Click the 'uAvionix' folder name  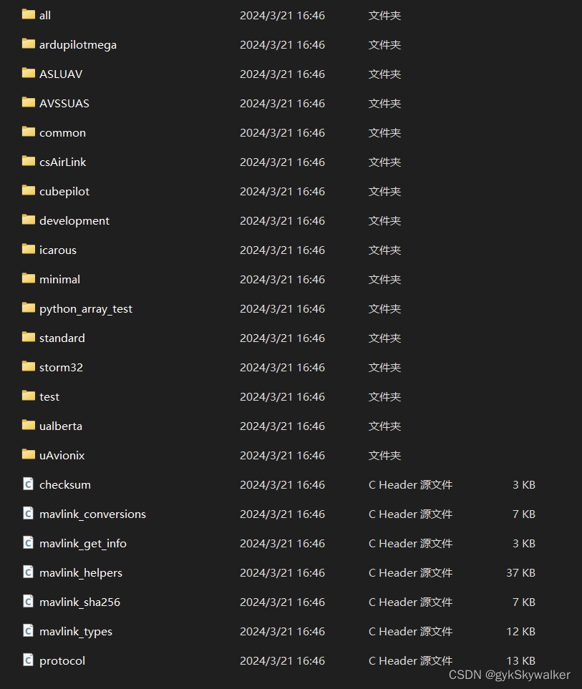tap(62, 456)
